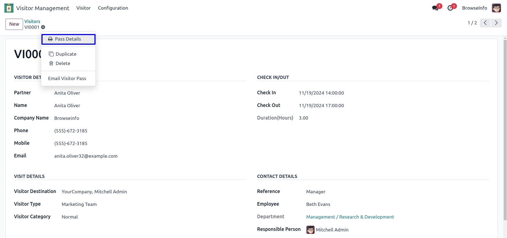Go to the previous visitor record

[x=485, y=23]
